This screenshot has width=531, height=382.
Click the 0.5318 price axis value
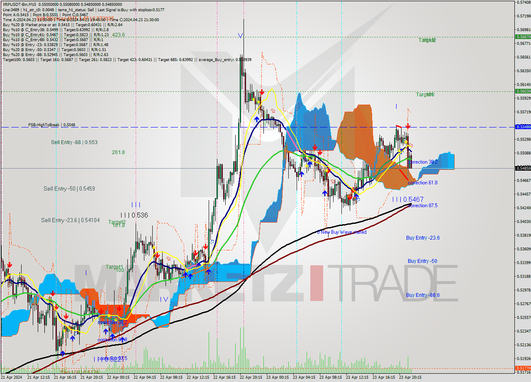pyautogui.click(x=523, y=276)
